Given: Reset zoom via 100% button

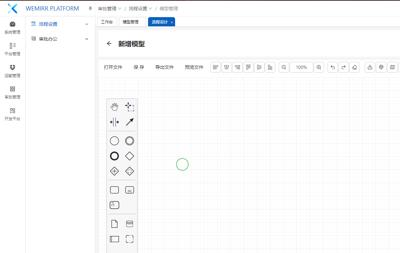Looking at the screenshot, I should (x=301, y=67).
